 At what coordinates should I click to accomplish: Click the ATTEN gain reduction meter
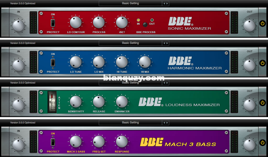click(52, 102)
